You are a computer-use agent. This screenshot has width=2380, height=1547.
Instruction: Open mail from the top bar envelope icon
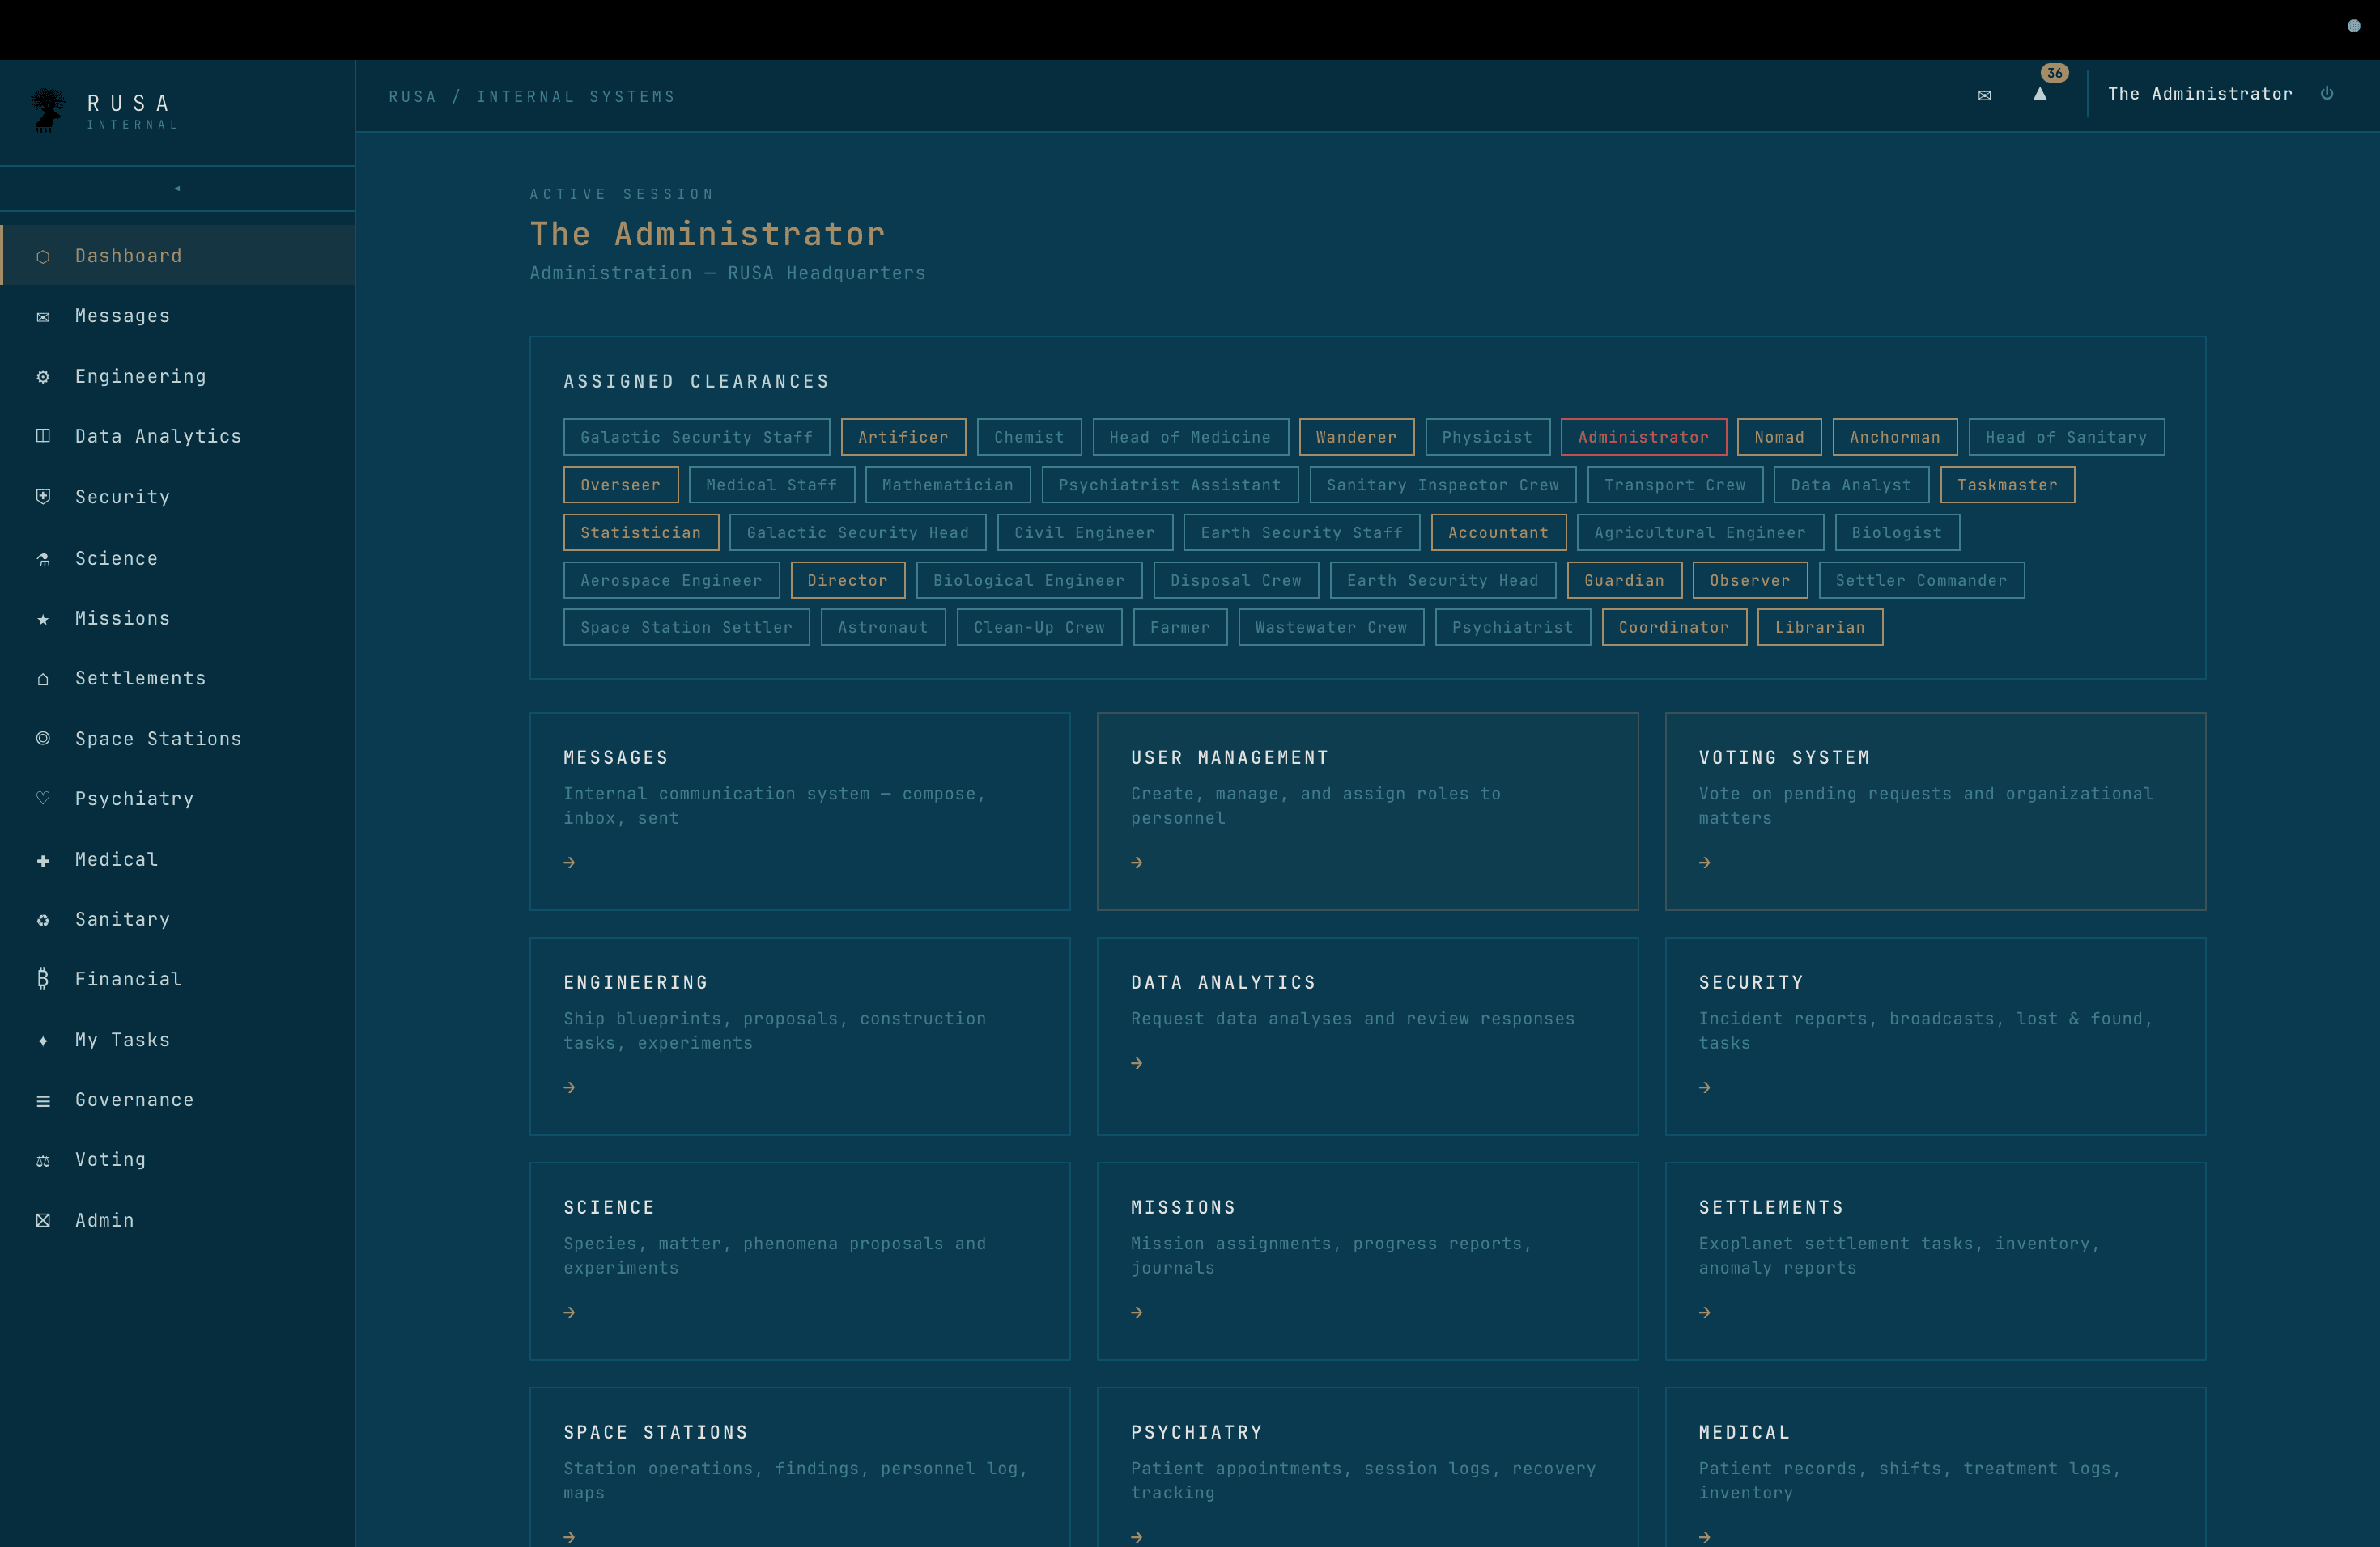pyautogui.click(x=1984, y=95)
